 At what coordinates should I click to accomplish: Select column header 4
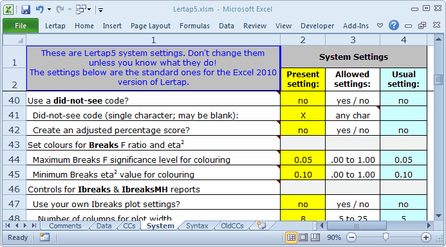pos(404,40)
